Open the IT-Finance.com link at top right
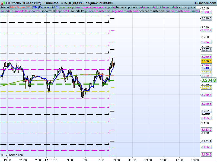 pos(205,3)
